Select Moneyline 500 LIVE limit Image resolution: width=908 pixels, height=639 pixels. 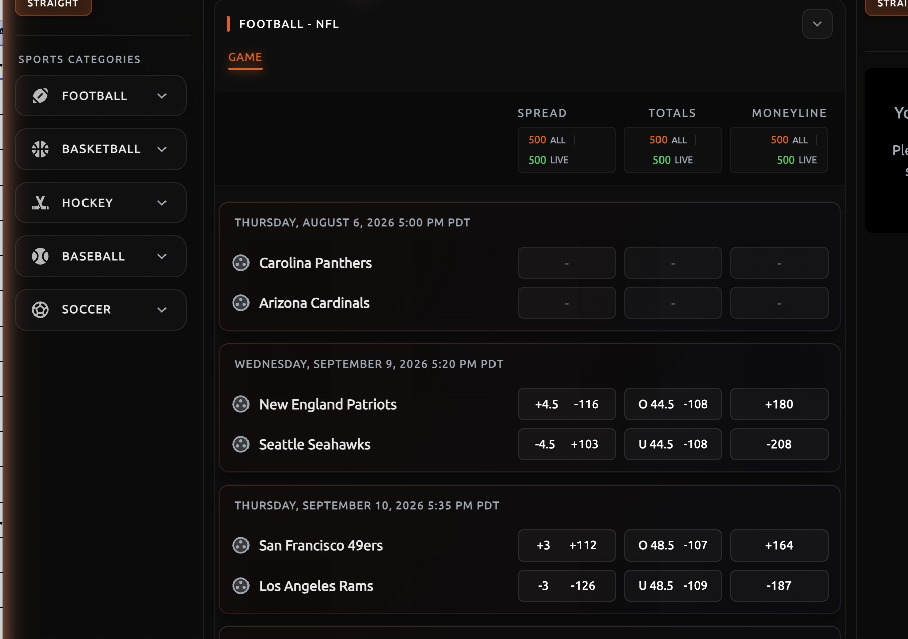point(797,160)
